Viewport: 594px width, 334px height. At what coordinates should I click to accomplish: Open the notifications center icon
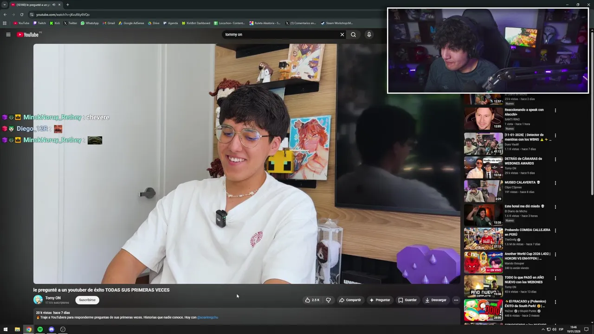coord(586,329)
